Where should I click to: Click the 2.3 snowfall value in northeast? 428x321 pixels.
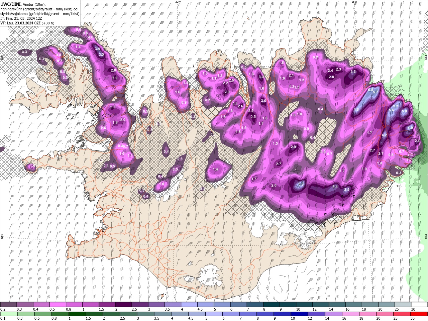(x=338, y=69)
